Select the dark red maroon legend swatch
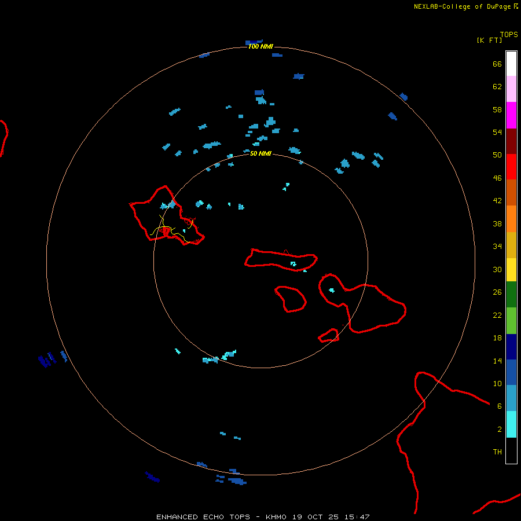521x521 pixels. [511, 141]
